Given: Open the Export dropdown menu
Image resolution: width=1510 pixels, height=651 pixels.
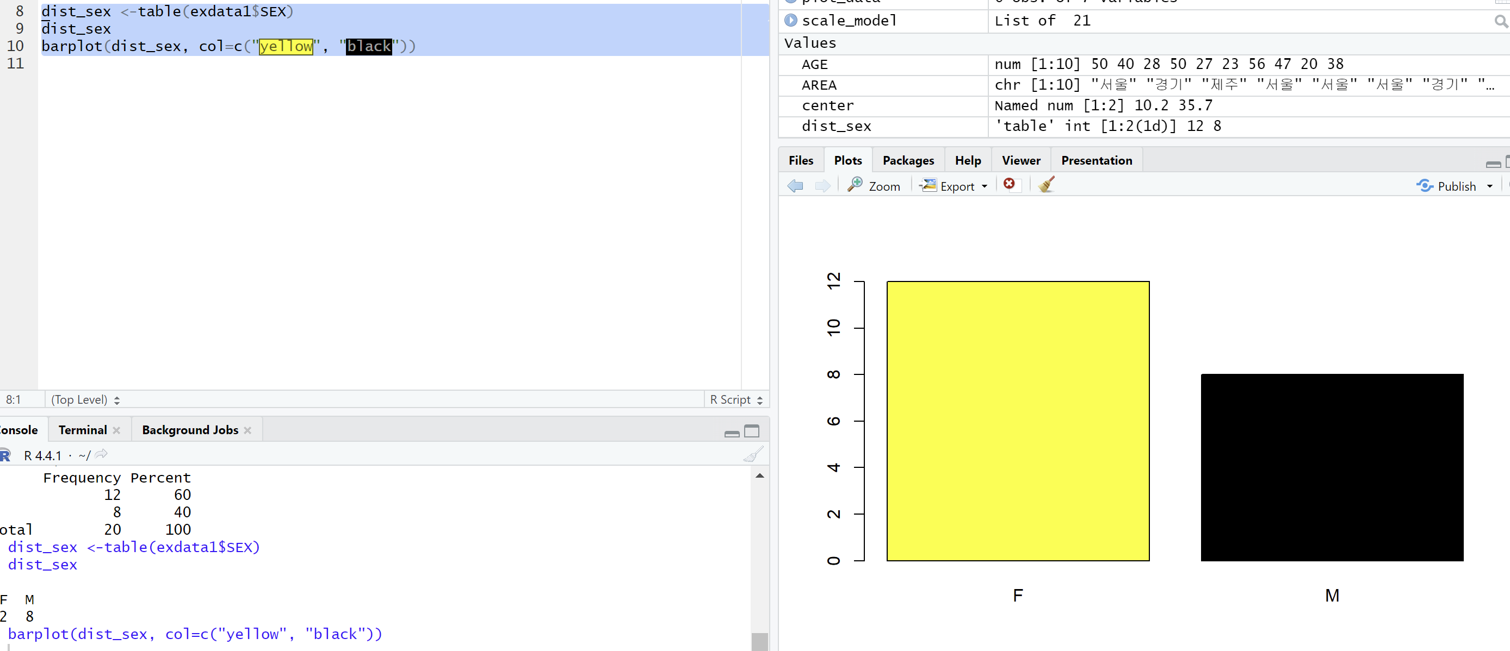Looking at the screenshot, I should point(984,187).
